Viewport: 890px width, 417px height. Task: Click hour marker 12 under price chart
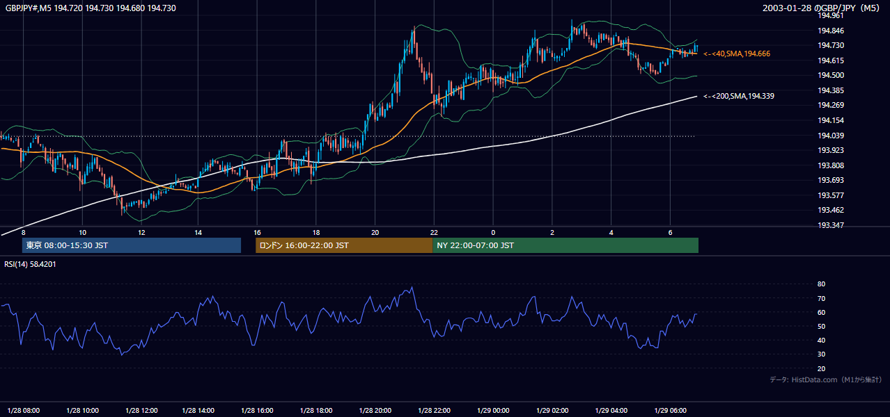tap(141, 232)
